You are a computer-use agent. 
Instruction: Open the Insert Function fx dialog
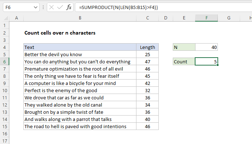click(x=69, y=7)
